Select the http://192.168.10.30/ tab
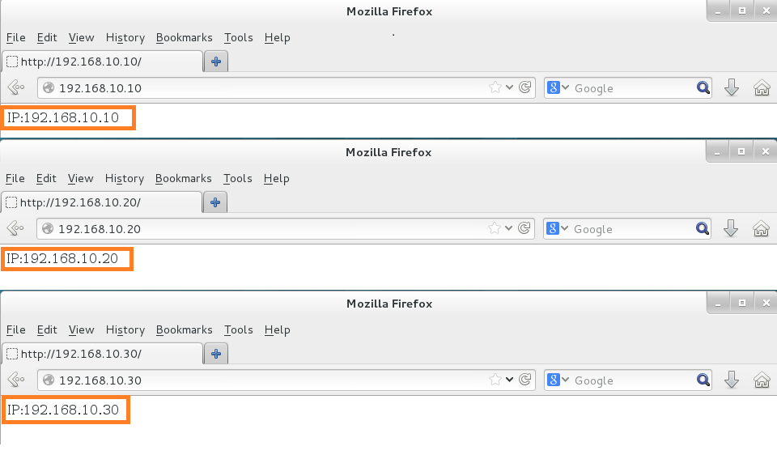The image size is (777, 476). coord(102,354)
